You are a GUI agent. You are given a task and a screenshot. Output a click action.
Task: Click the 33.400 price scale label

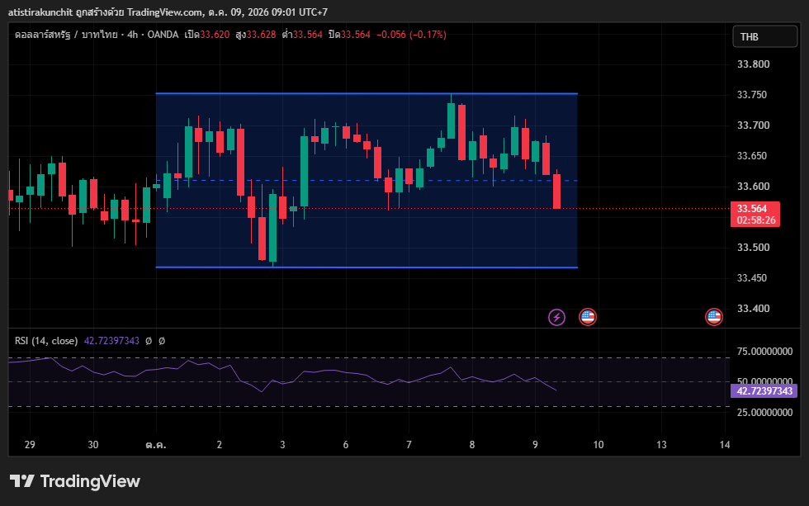click(753, 308)
